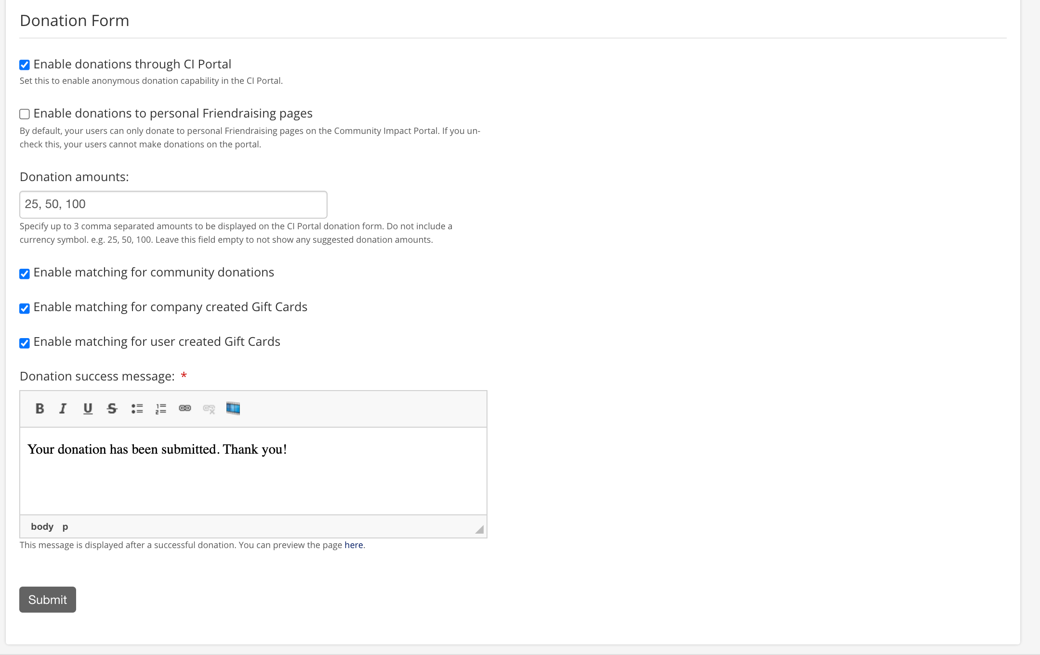Toggle matching for company created Gift Cards
The width and height of the screenshot is (1040, 655).
tap(25, 308)
